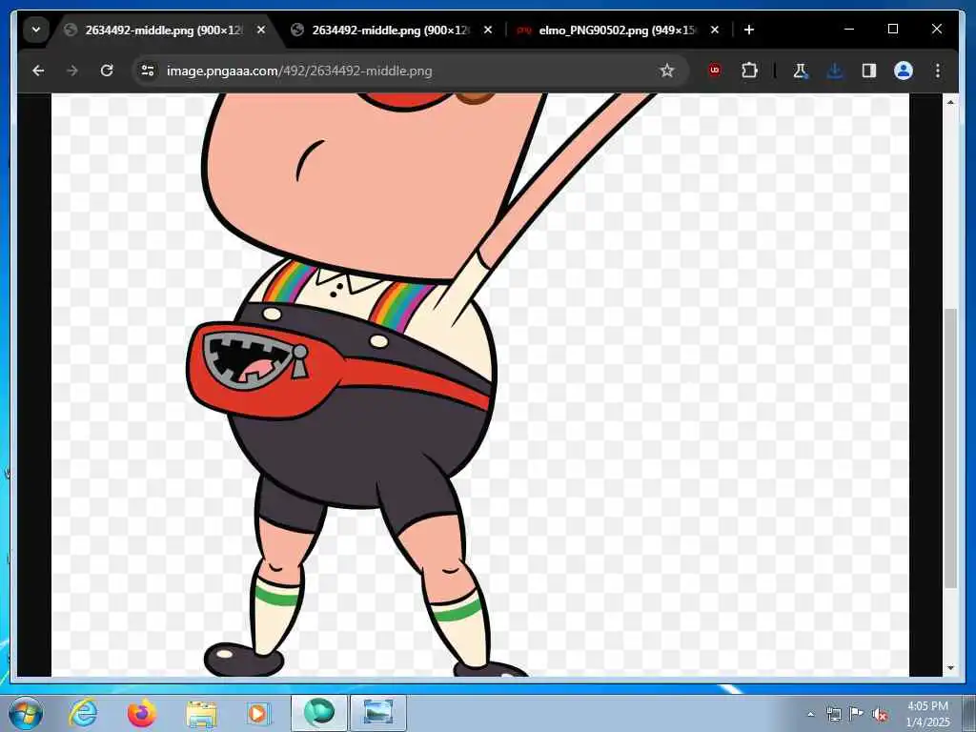Open a new browser tab
Image resolution: width=976 pixels, height=732 pixels.
749,30
